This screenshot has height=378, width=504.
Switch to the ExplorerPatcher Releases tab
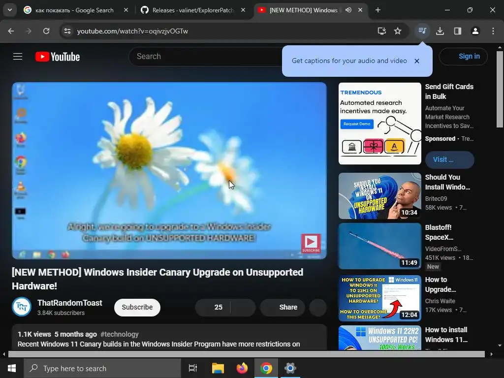coord(193,10)
